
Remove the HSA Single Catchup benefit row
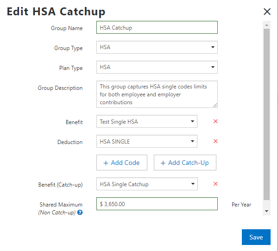click(215, 184)
